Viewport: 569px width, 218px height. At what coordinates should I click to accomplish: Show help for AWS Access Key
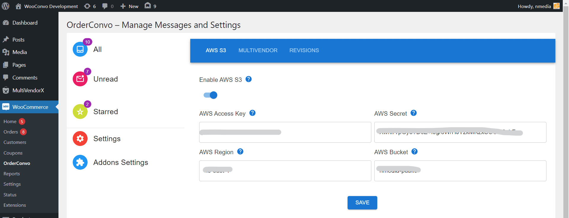pos(252,113)
